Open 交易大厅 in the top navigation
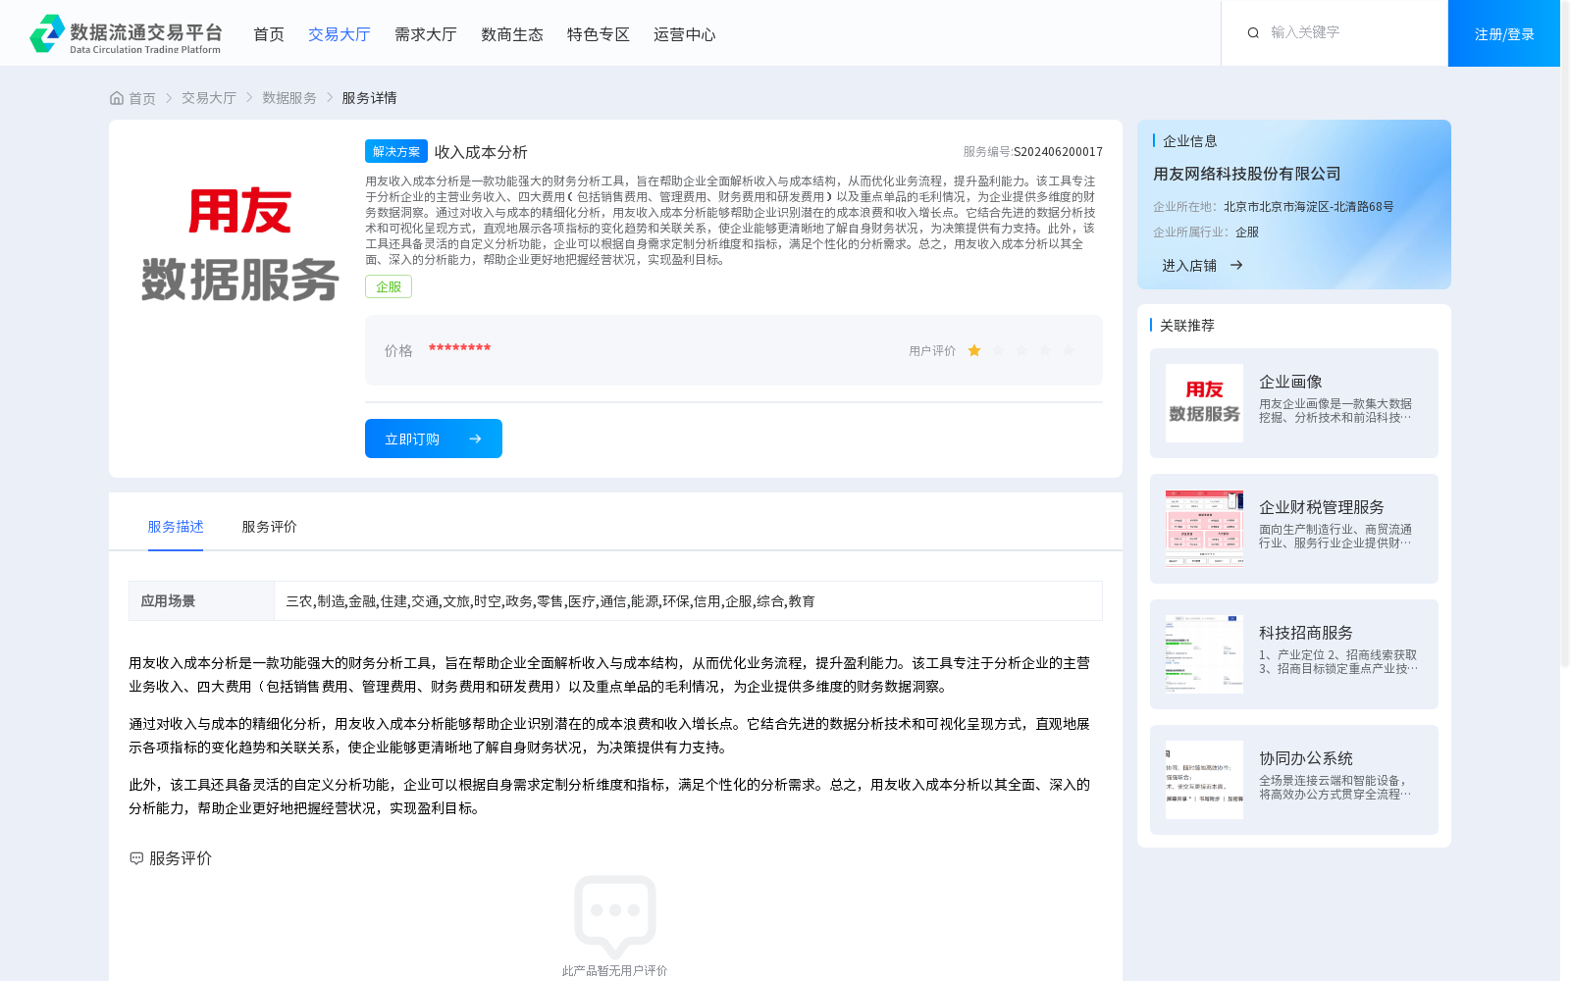Screen dimensions: 1570x981 click(340, 34)
